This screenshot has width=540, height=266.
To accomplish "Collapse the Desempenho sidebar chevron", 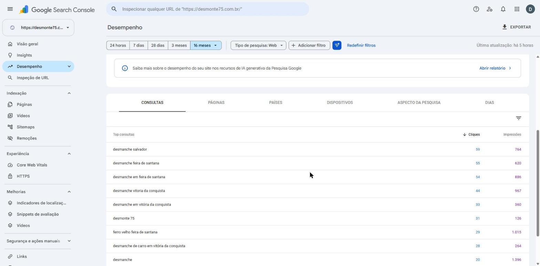I will (69, 66).
